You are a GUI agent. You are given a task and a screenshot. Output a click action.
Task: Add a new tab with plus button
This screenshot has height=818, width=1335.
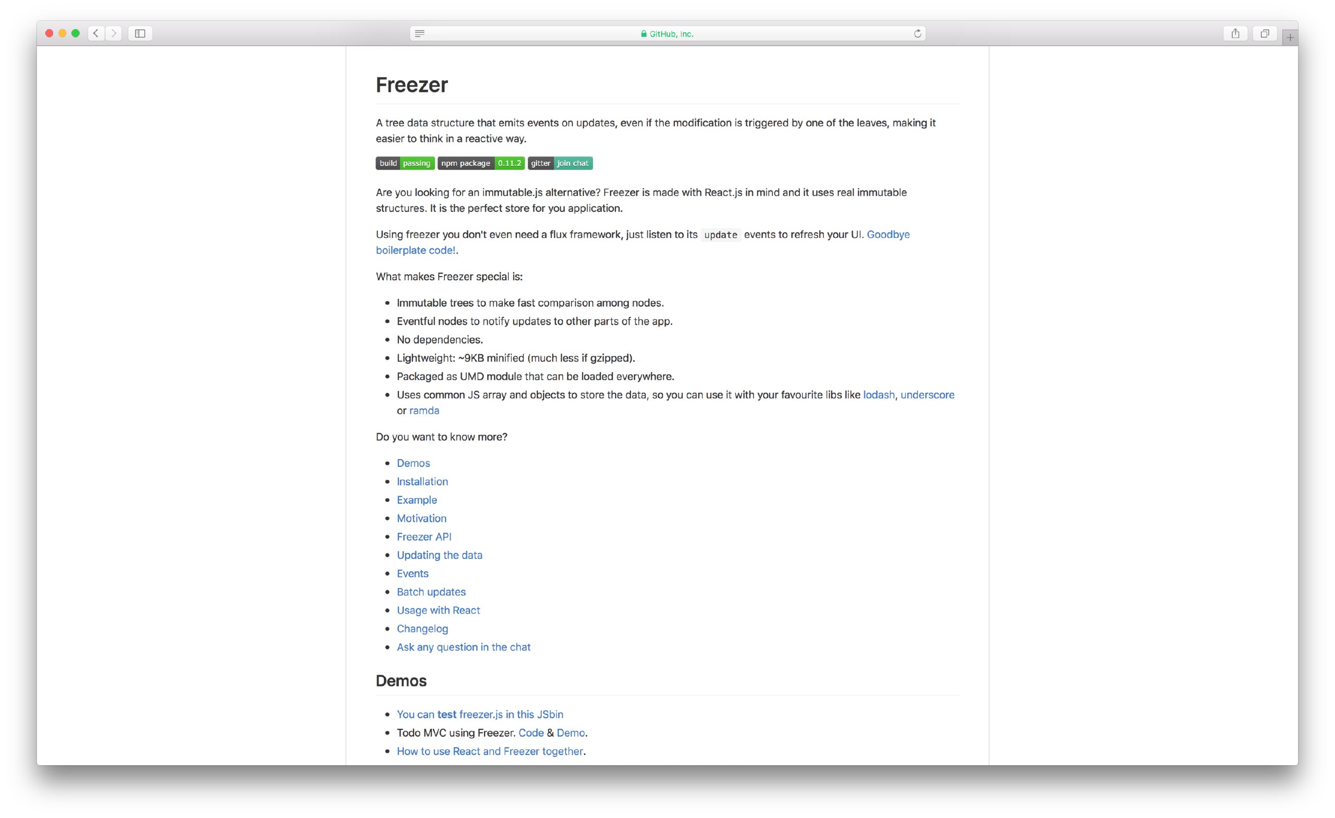(1290, 38)
